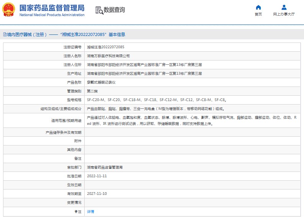Viewport: 304px width, 219px height.
Task: Click the 其他内容 label
Action: [x=74, y=150]
